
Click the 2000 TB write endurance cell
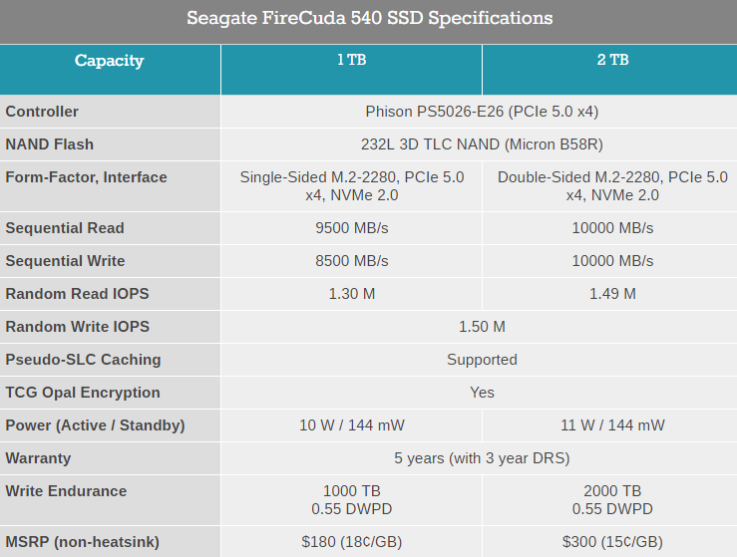pos(612,500)
